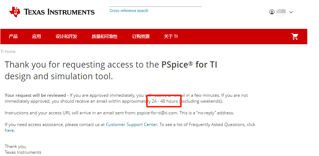
Task: Open the 关于 TI menu
Action: pyautogui.click(x=171, y=37)
